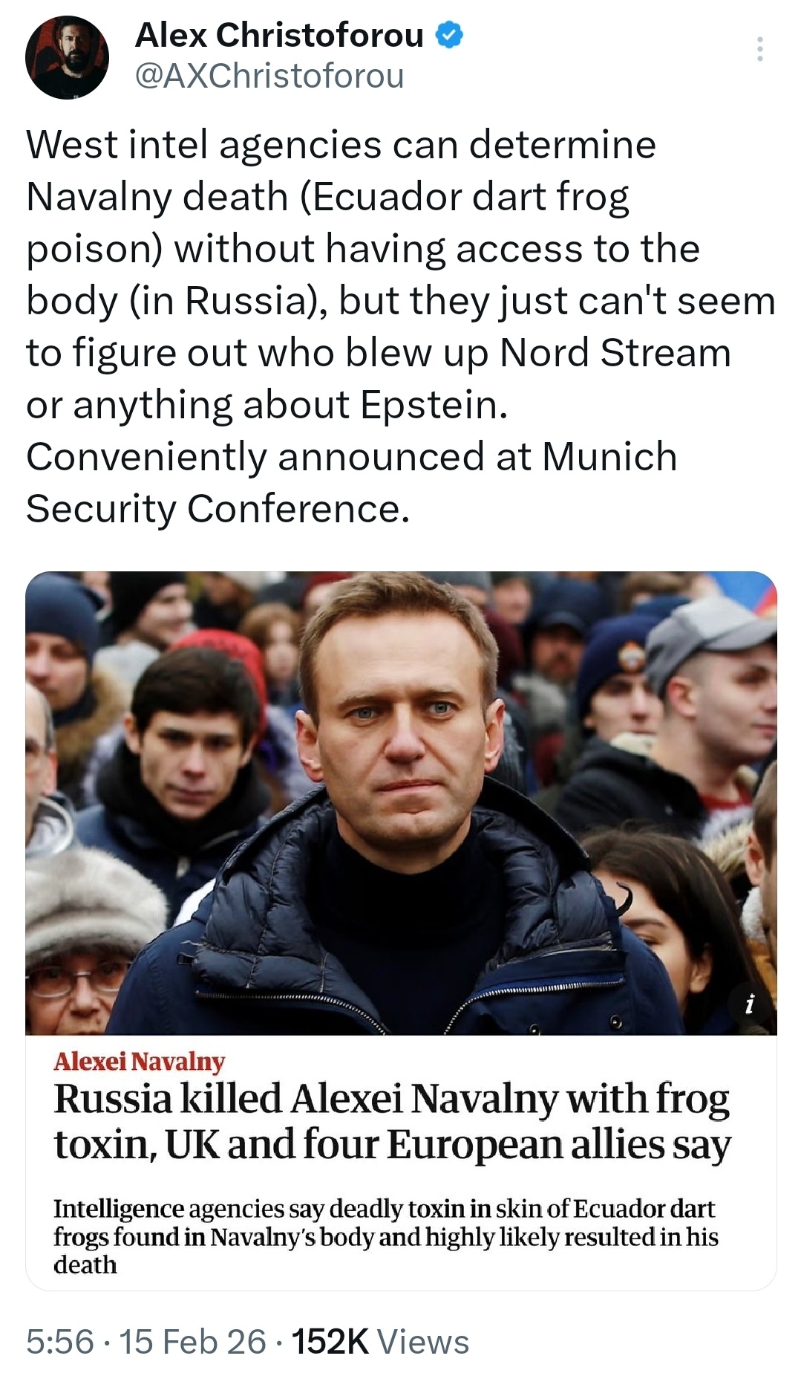
Task: Click the article subheading about intelligence agencies
Action: (x=385, y=1236)
